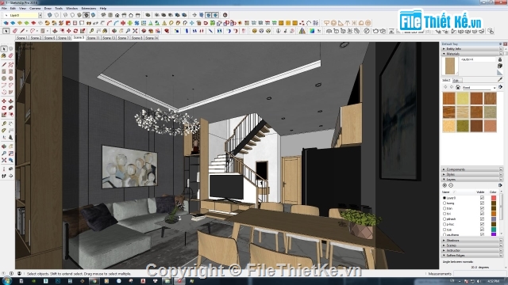508x285 pixels.
Task: Click the materials Back arrow
Action: tap(445, 87)
